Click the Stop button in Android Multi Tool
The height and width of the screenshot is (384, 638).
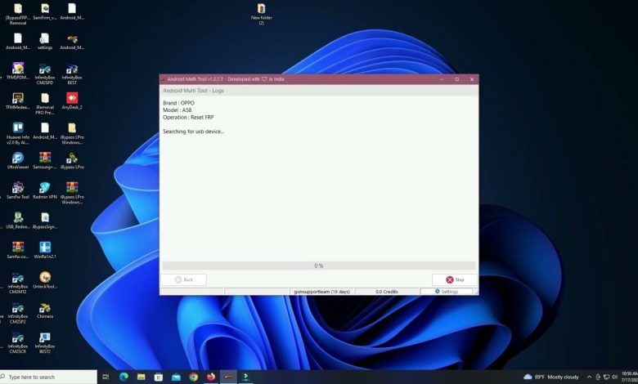point(455,279)
